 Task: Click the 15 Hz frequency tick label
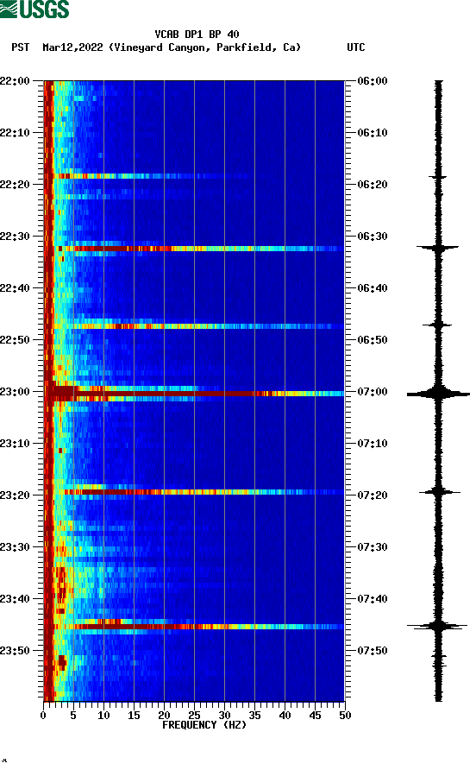(x=134, y=716)
